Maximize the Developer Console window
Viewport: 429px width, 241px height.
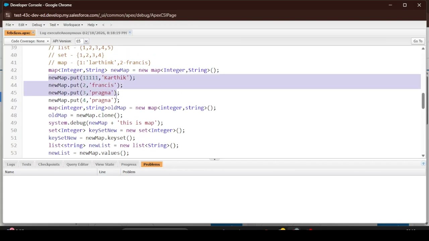405,5
